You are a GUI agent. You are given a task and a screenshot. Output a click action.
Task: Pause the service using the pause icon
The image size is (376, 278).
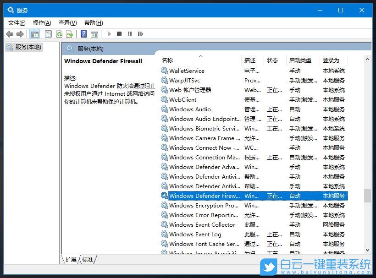pyautogui.click(x=130, y=33)
